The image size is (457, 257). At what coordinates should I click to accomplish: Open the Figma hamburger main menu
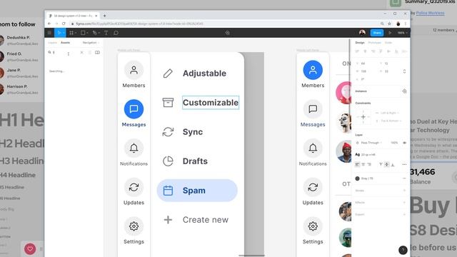tap(49, 33)
